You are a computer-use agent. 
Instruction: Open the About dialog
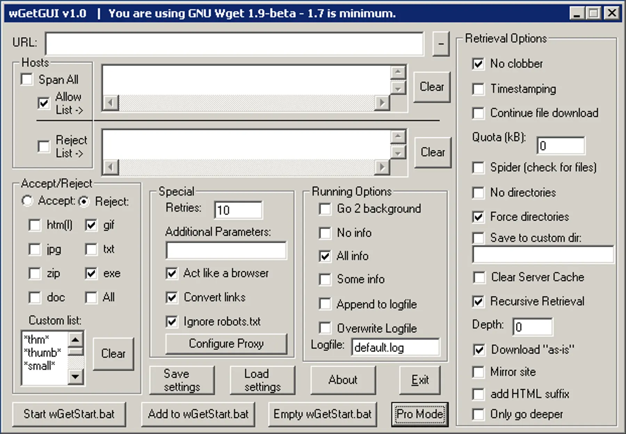343,379
